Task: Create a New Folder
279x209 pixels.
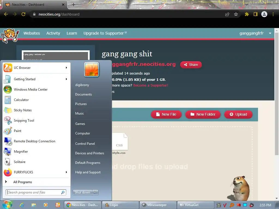Action: 203,114
